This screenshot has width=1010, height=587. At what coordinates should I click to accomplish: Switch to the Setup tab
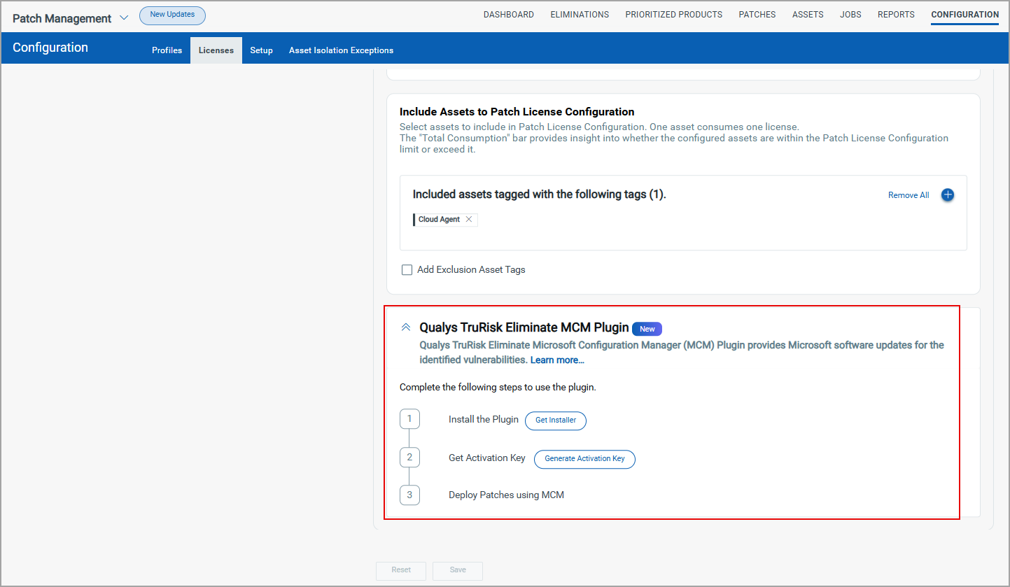pos(261,50)
